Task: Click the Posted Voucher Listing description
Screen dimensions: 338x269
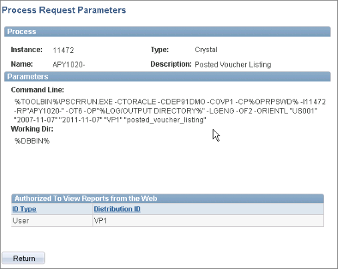Action: [232, 65]
